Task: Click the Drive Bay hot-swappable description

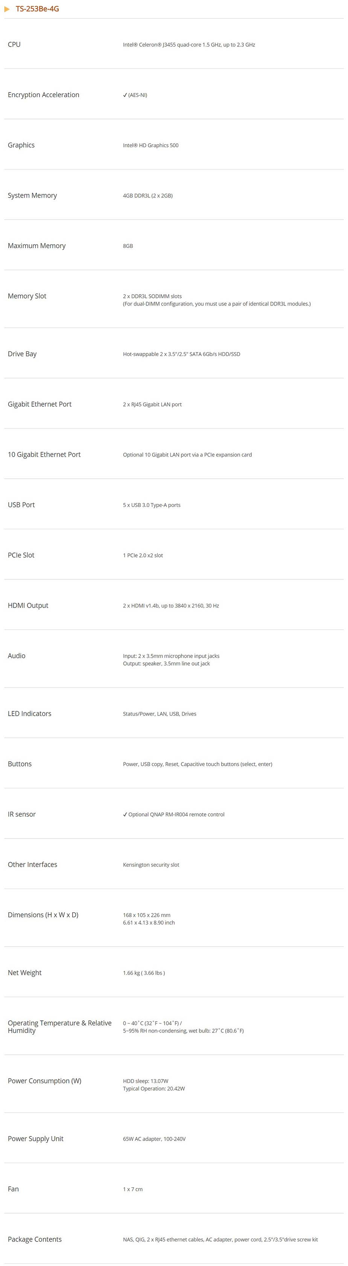Action: [182, 354]
